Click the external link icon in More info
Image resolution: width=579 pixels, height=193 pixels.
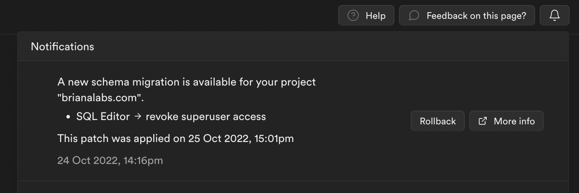482,121
